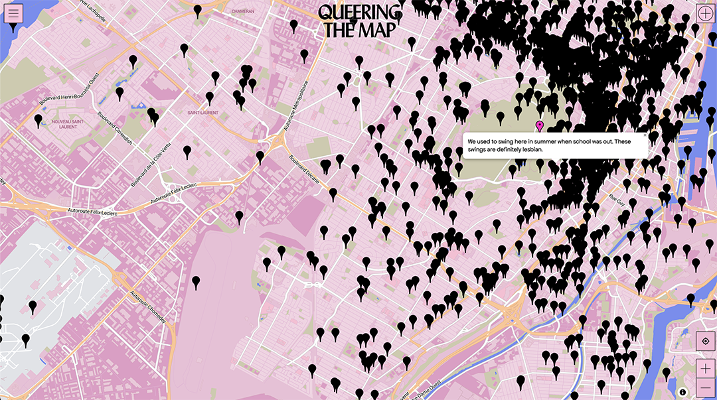717x400 pixels.
Task: Click the Rue Guy street label
Action: pos(617,199)
